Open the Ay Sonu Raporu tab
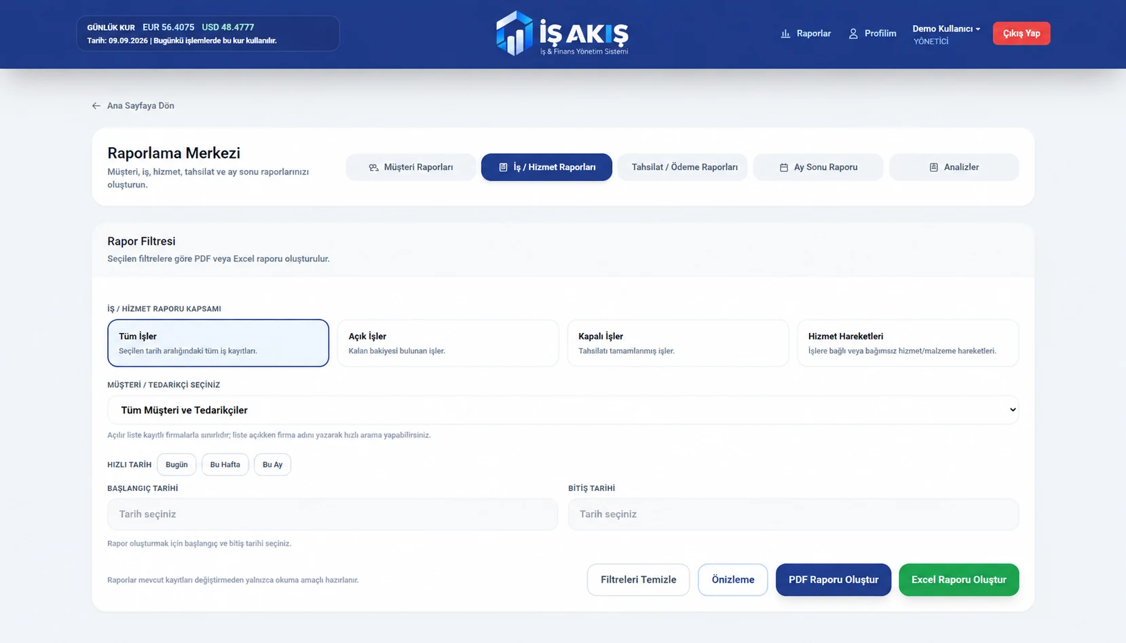The image size is (1126, 643). [x=818, y=168]
